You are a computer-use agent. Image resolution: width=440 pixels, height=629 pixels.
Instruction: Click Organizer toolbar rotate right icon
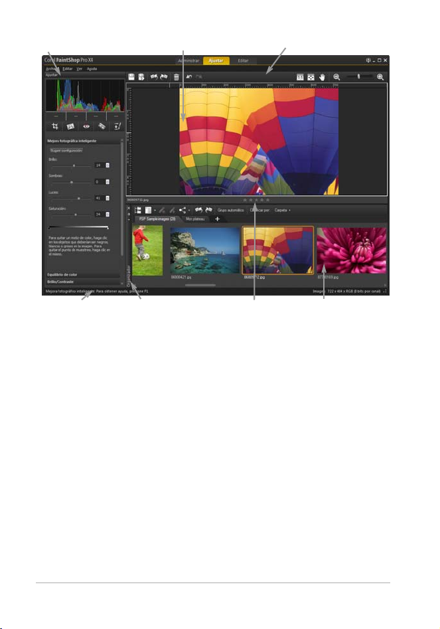point(209,210)
